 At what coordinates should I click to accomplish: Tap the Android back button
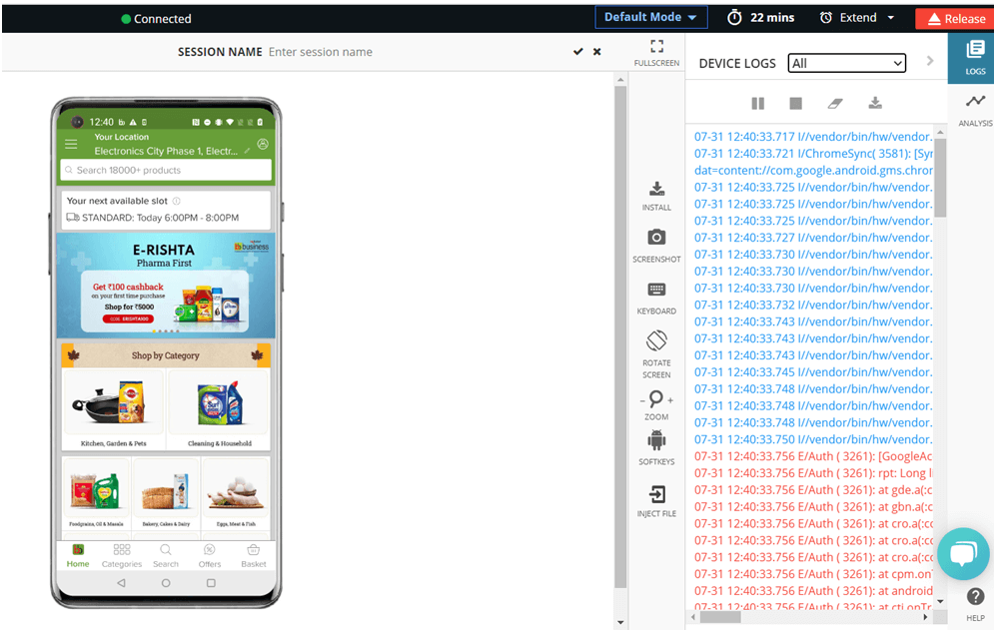(121, 582)
